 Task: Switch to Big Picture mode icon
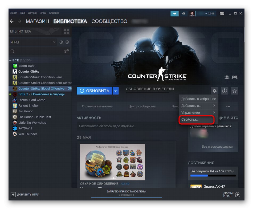[222, 14]
